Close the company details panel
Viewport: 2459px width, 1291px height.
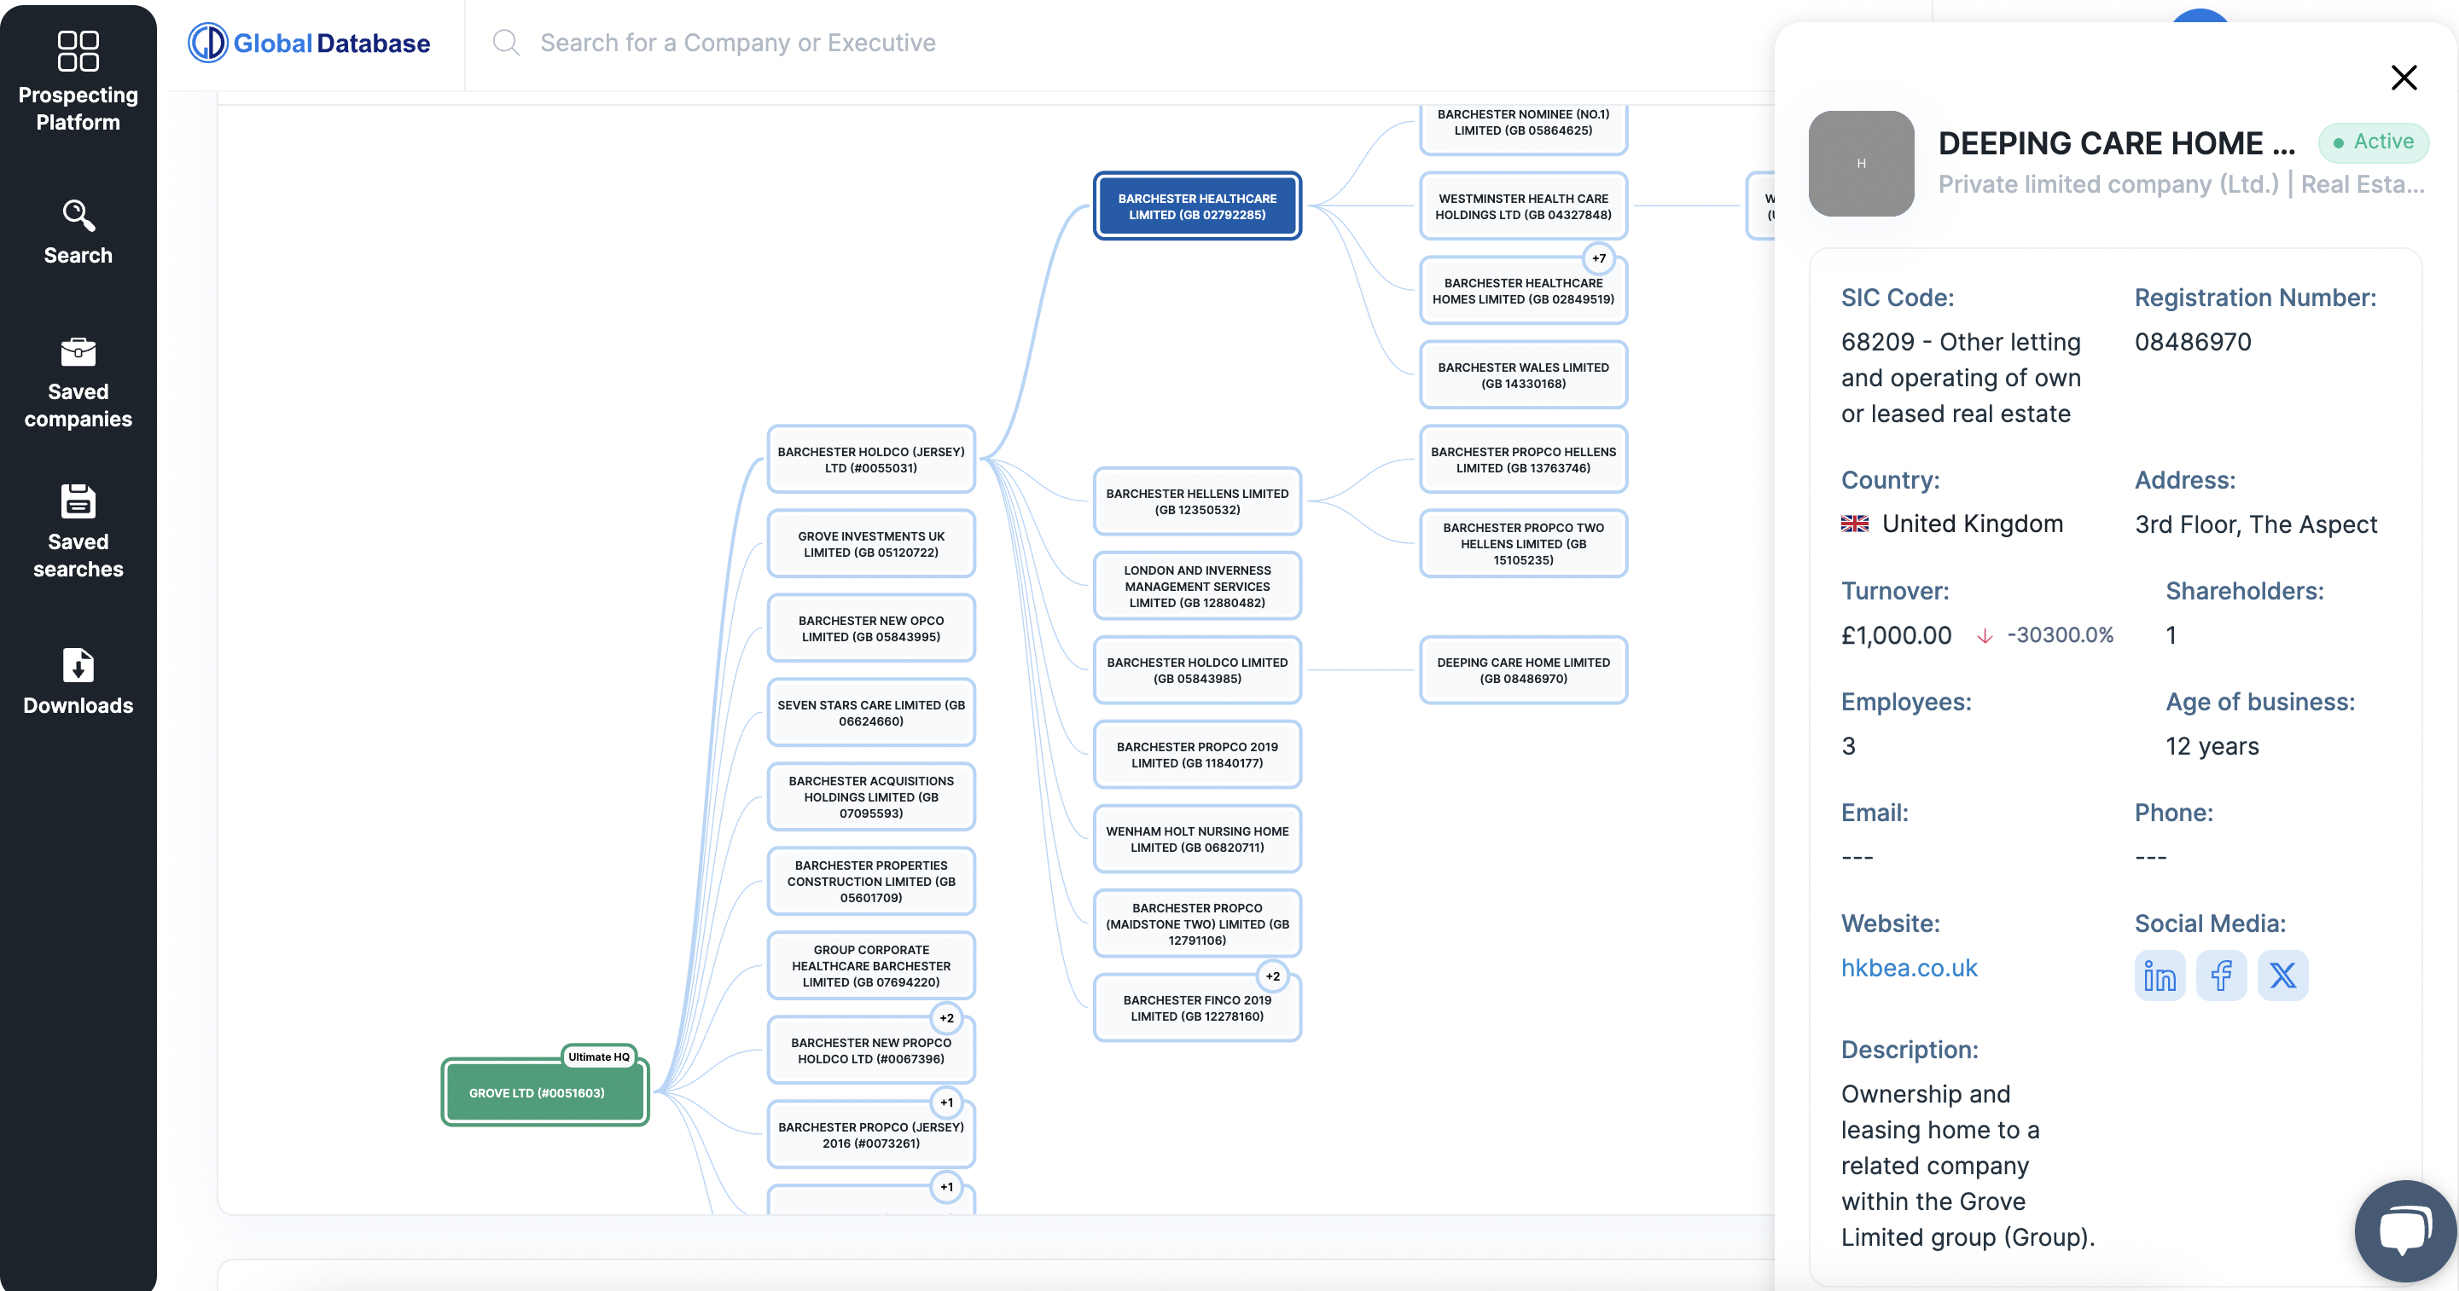point(2404,78)
